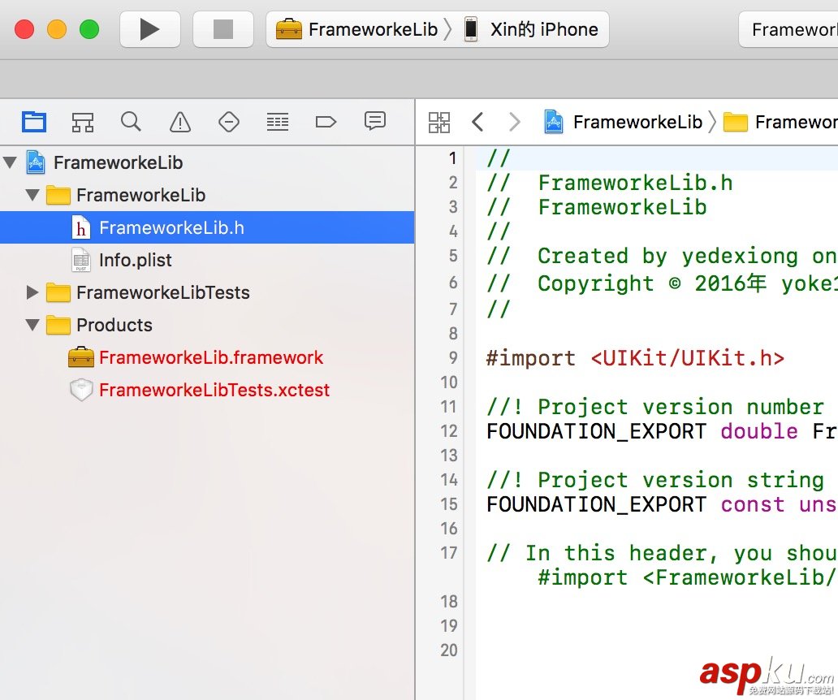
Task: Collapse the FrameworkeLib group folder
Action: pos(32,195)
